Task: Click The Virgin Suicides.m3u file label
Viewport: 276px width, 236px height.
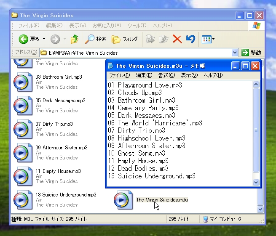Action: point(162,200)
